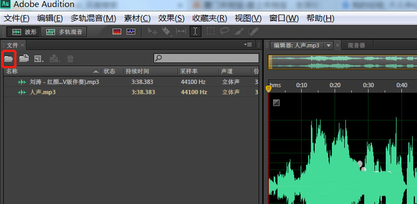
Task: Open the 编辑(E) menu
Action: (50, 18)
